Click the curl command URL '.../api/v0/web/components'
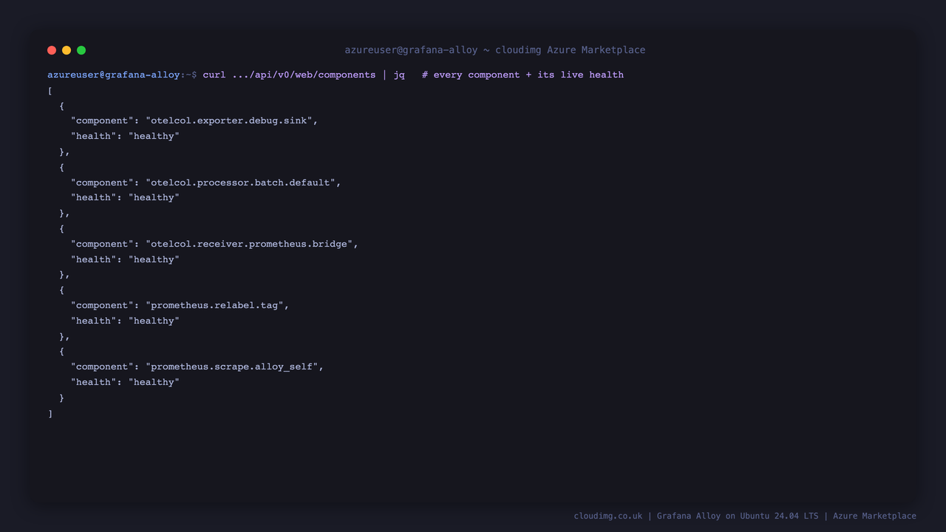 click(304, 75)
